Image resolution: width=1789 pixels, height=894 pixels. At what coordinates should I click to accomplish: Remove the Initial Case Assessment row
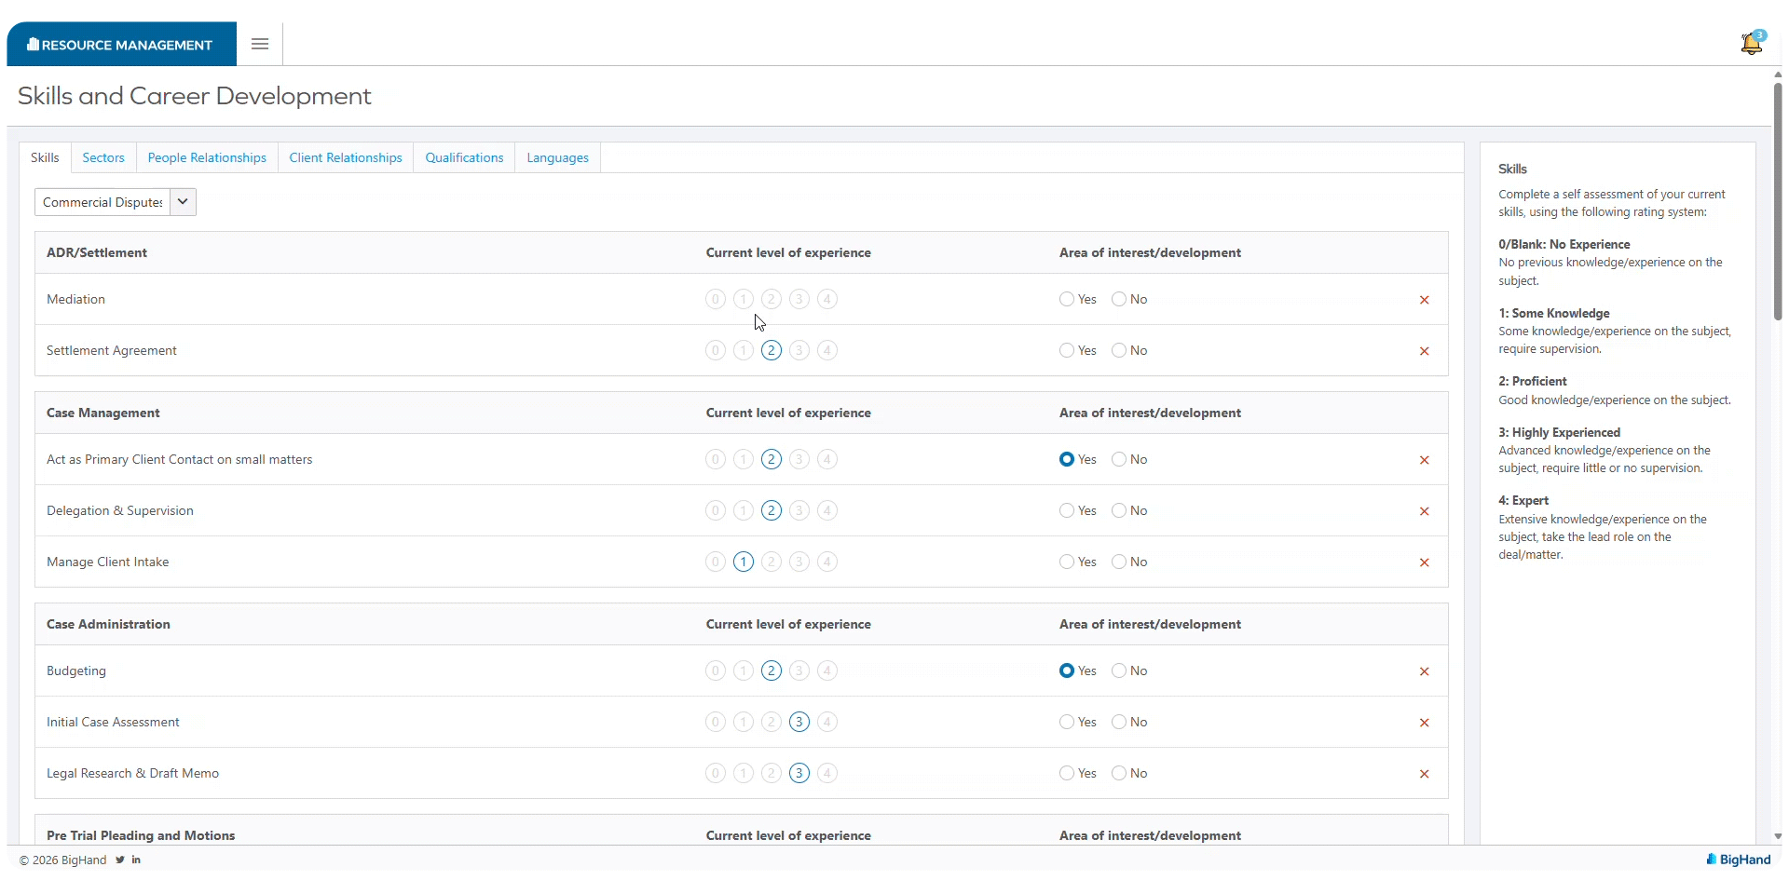[1424, 723]
